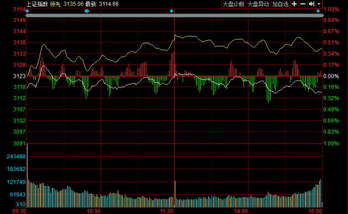Click the 0.83% percent label

331,132
